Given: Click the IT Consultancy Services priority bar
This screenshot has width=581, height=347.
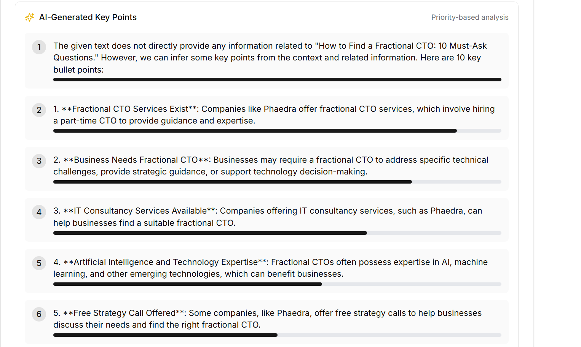Looking at the screenshot, I should point(277,233).
